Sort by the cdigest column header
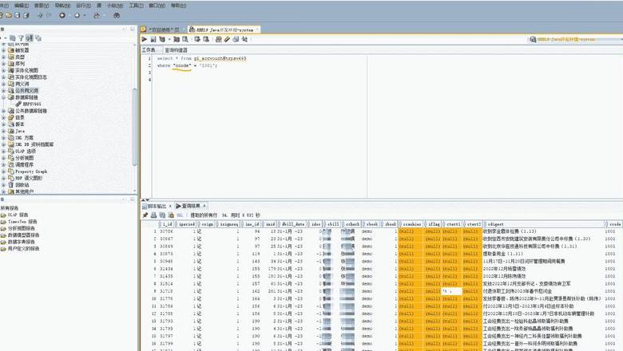The height and width of the screenshot is (351, 623). point(544,224)
